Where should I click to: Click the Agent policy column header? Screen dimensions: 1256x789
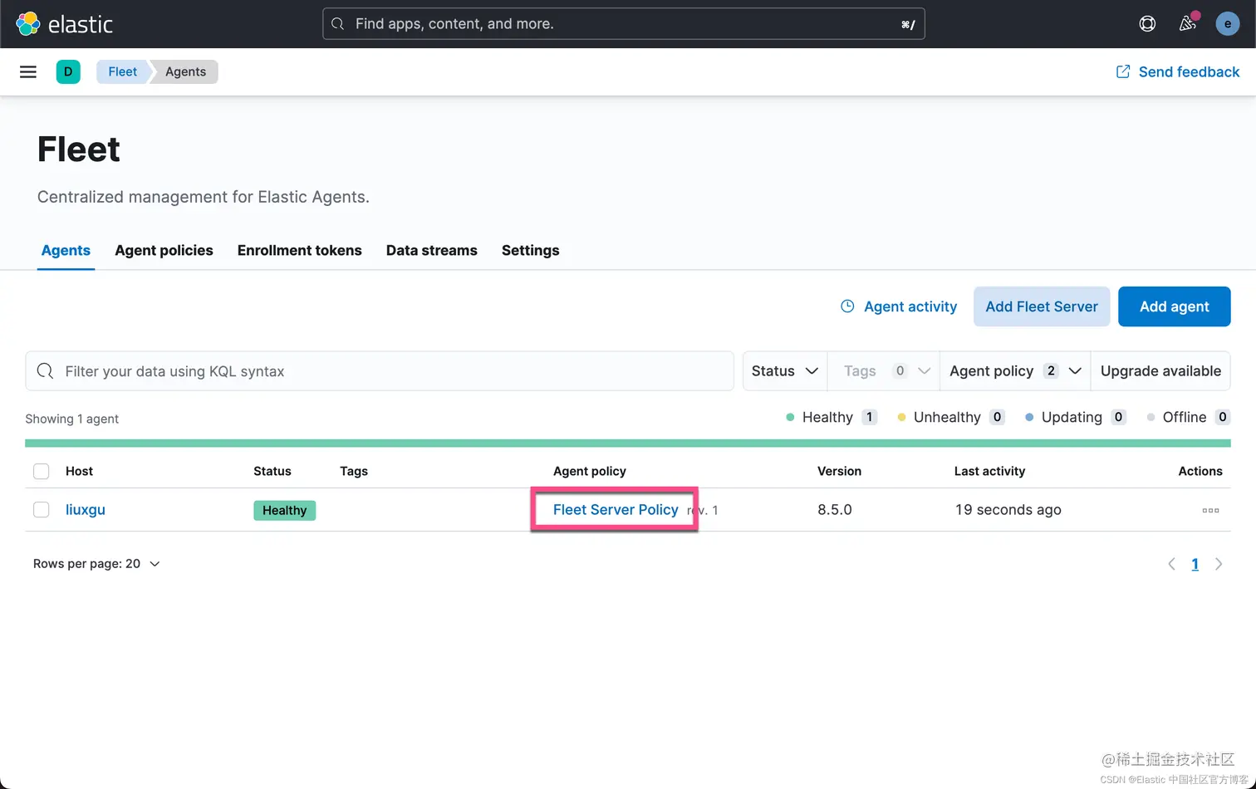[x=590, y=471]
